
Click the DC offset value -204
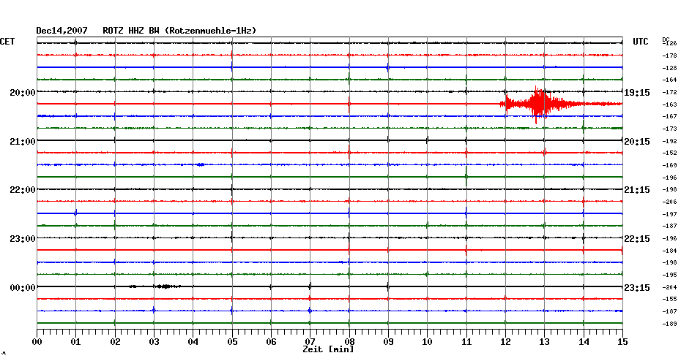coord(670,287)
